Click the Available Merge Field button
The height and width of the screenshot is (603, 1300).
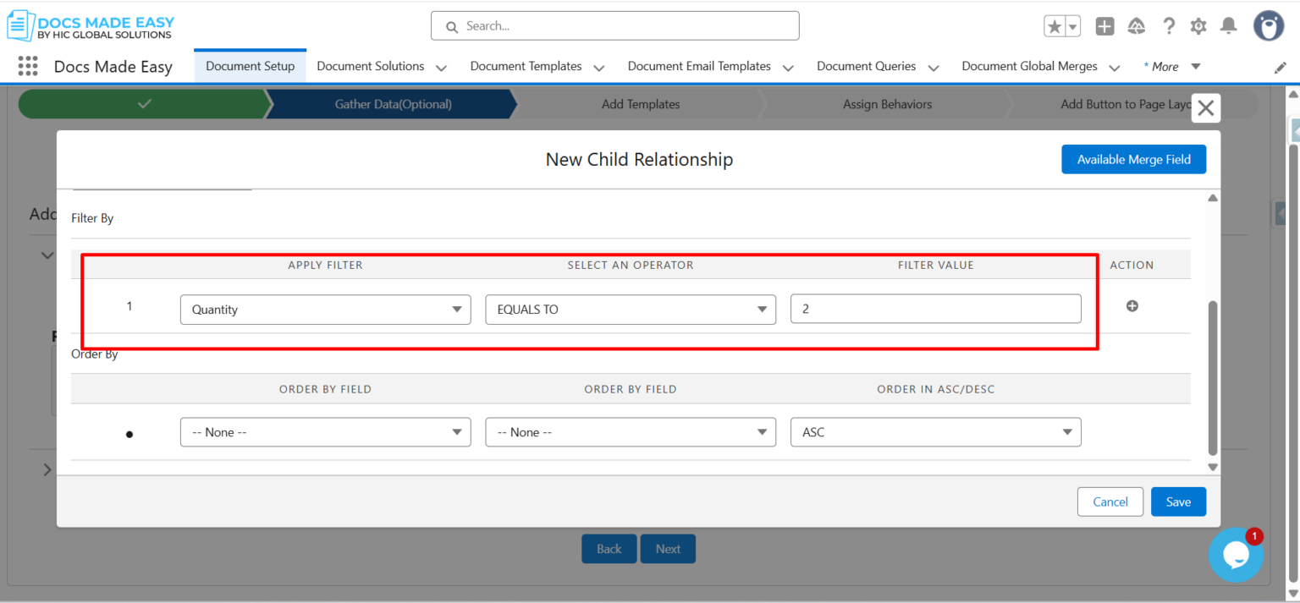1133,159
